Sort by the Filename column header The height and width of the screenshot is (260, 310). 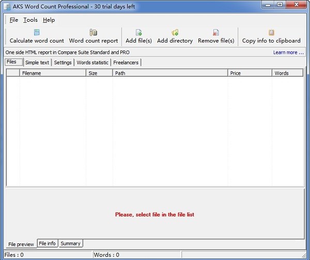click(53, 73)
